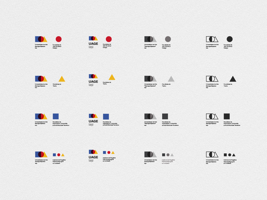Click the yellow triangle next to the UAGE Iași logo
This screenshot has height=200, width=267.
coord(112,77)
